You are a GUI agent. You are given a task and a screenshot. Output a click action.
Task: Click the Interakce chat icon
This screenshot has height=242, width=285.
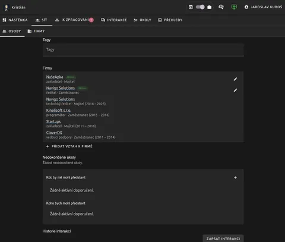[103, 20]
